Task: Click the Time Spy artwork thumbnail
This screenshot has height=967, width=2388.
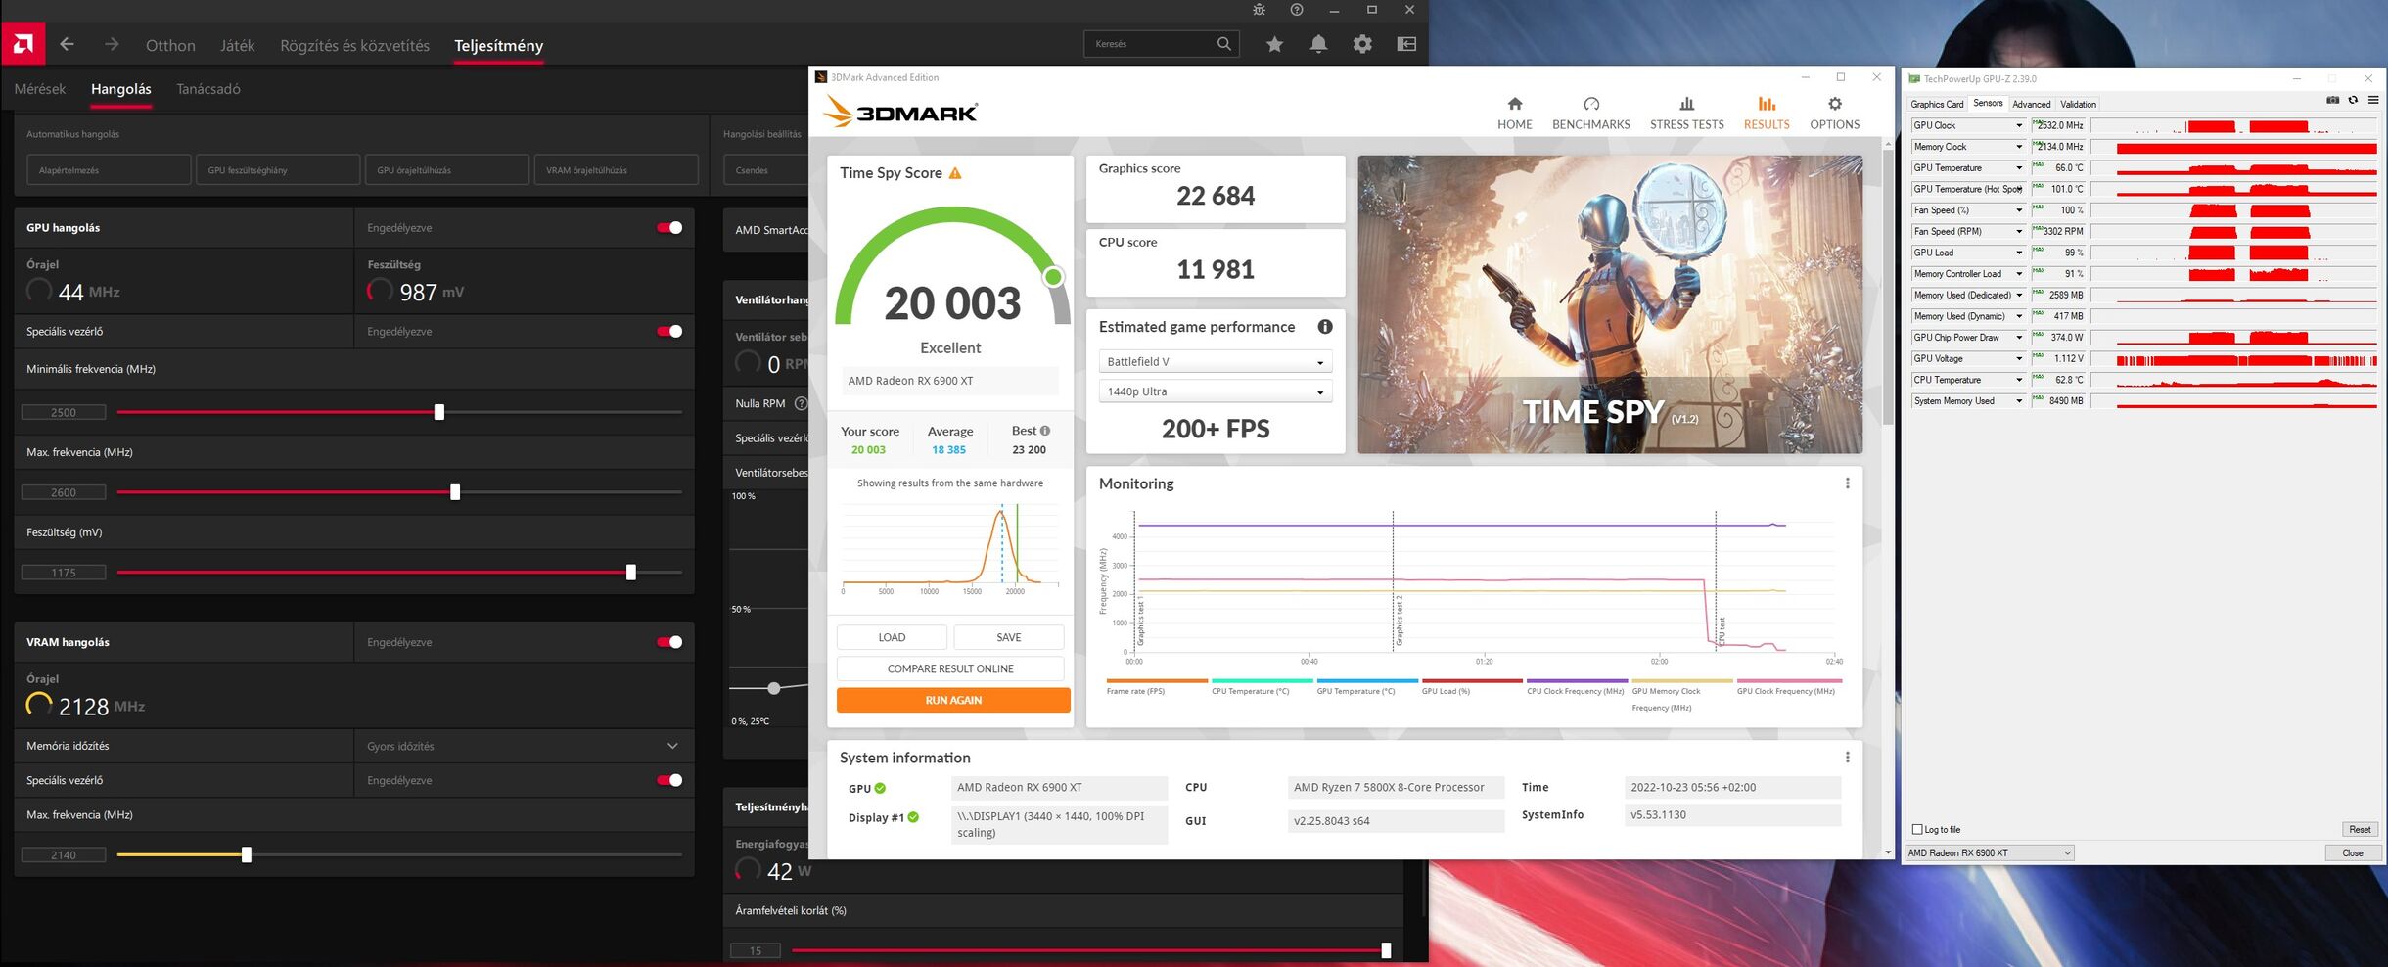Action: coord(1610,304)
